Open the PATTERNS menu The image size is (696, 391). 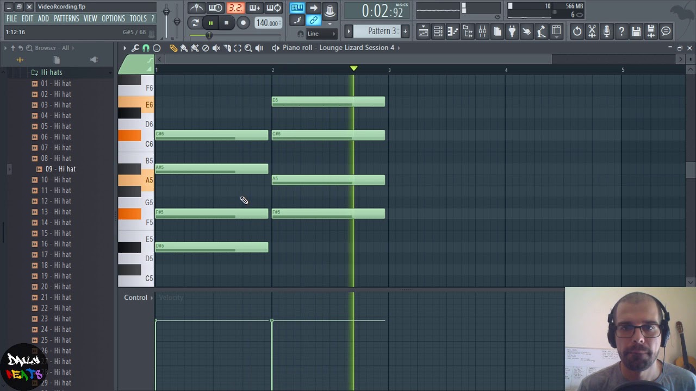point(66,18)
